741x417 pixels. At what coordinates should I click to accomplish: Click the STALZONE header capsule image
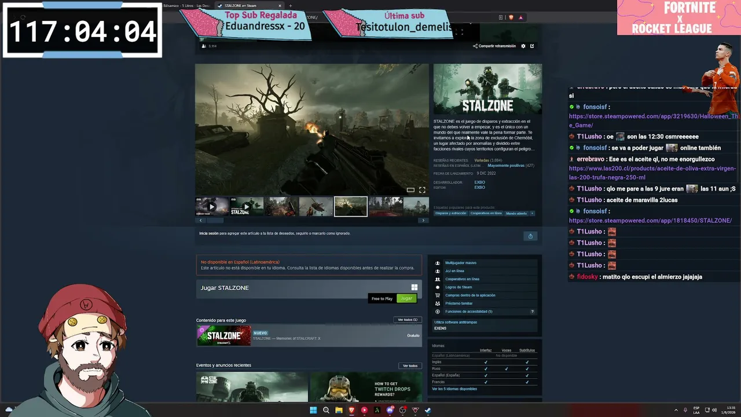tap(487, 89)
